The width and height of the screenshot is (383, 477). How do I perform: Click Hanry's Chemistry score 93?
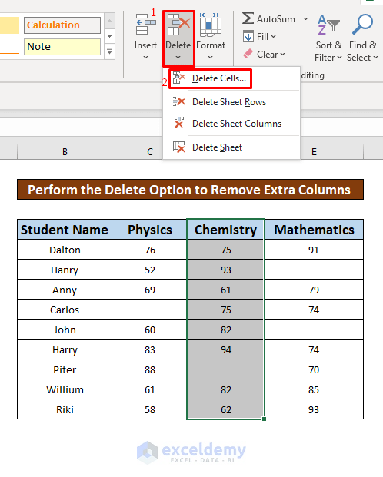tap(226, 270)
